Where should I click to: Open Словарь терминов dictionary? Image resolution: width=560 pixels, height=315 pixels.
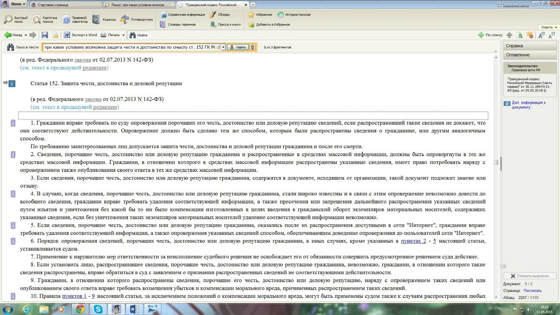[178, 24]
